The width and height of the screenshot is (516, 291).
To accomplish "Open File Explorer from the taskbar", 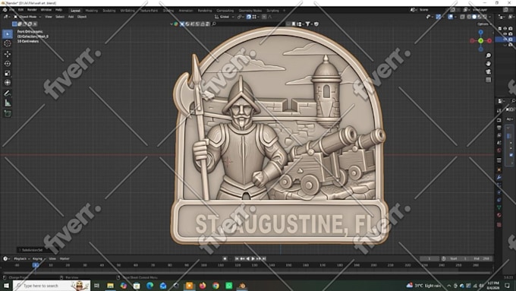I will (x=110, y=286).
